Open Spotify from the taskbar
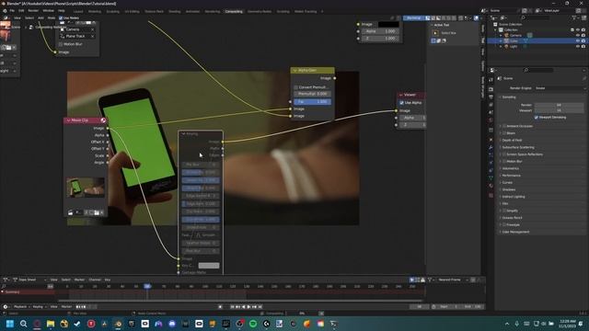Image resolution: width=589 pixels, height=331 pixels. [x=253, y=324]
